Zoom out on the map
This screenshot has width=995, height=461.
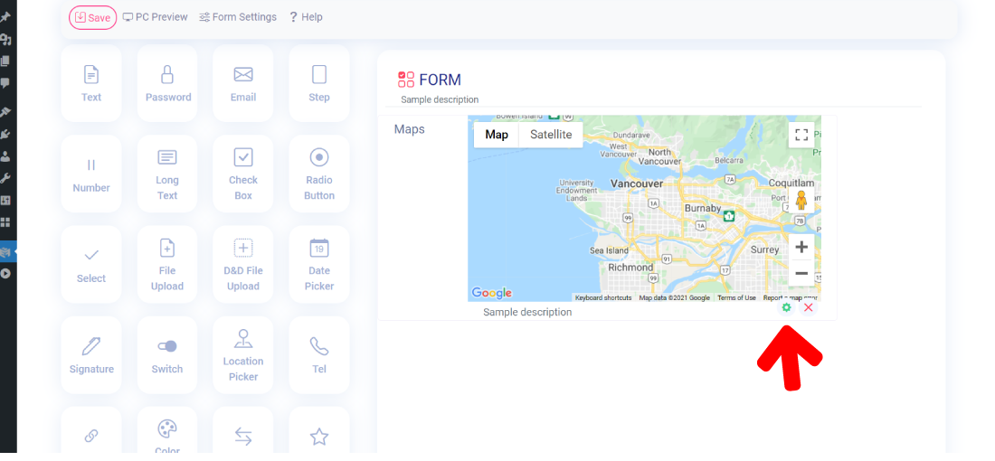point(801,273)
